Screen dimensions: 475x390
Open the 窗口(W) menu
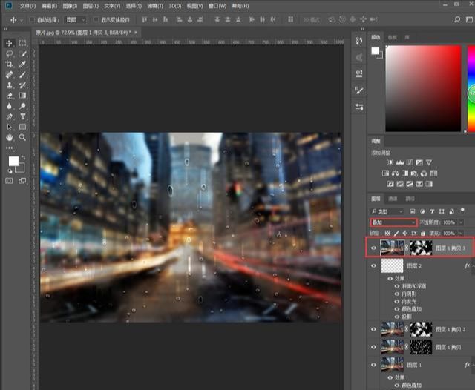coord(217,6)
